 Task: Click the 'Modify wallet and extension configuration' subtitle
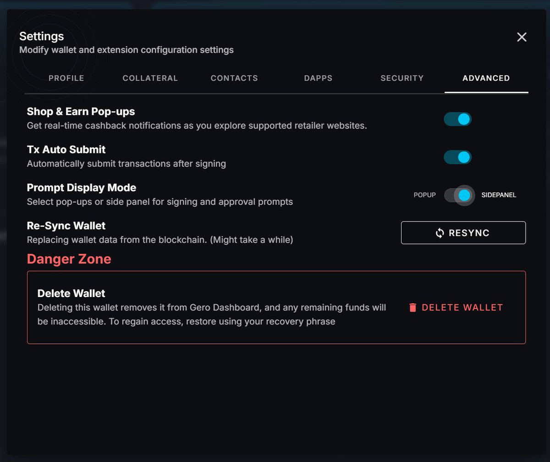(126, 50)
